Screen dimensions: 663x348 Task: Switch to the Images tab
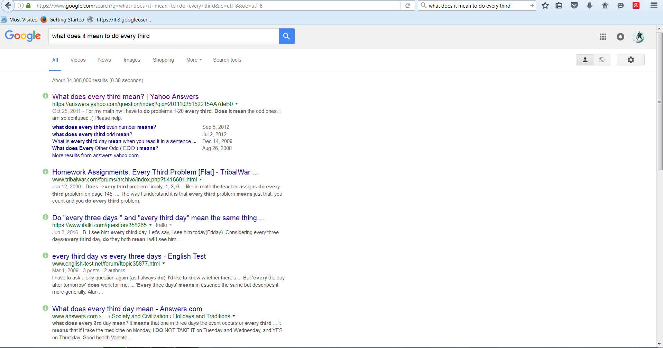(x=132, y=60)
